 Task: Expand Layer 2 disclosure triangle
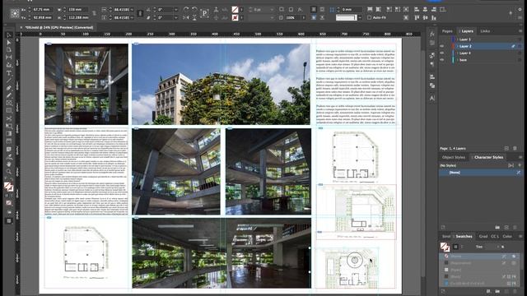(458, 46)
